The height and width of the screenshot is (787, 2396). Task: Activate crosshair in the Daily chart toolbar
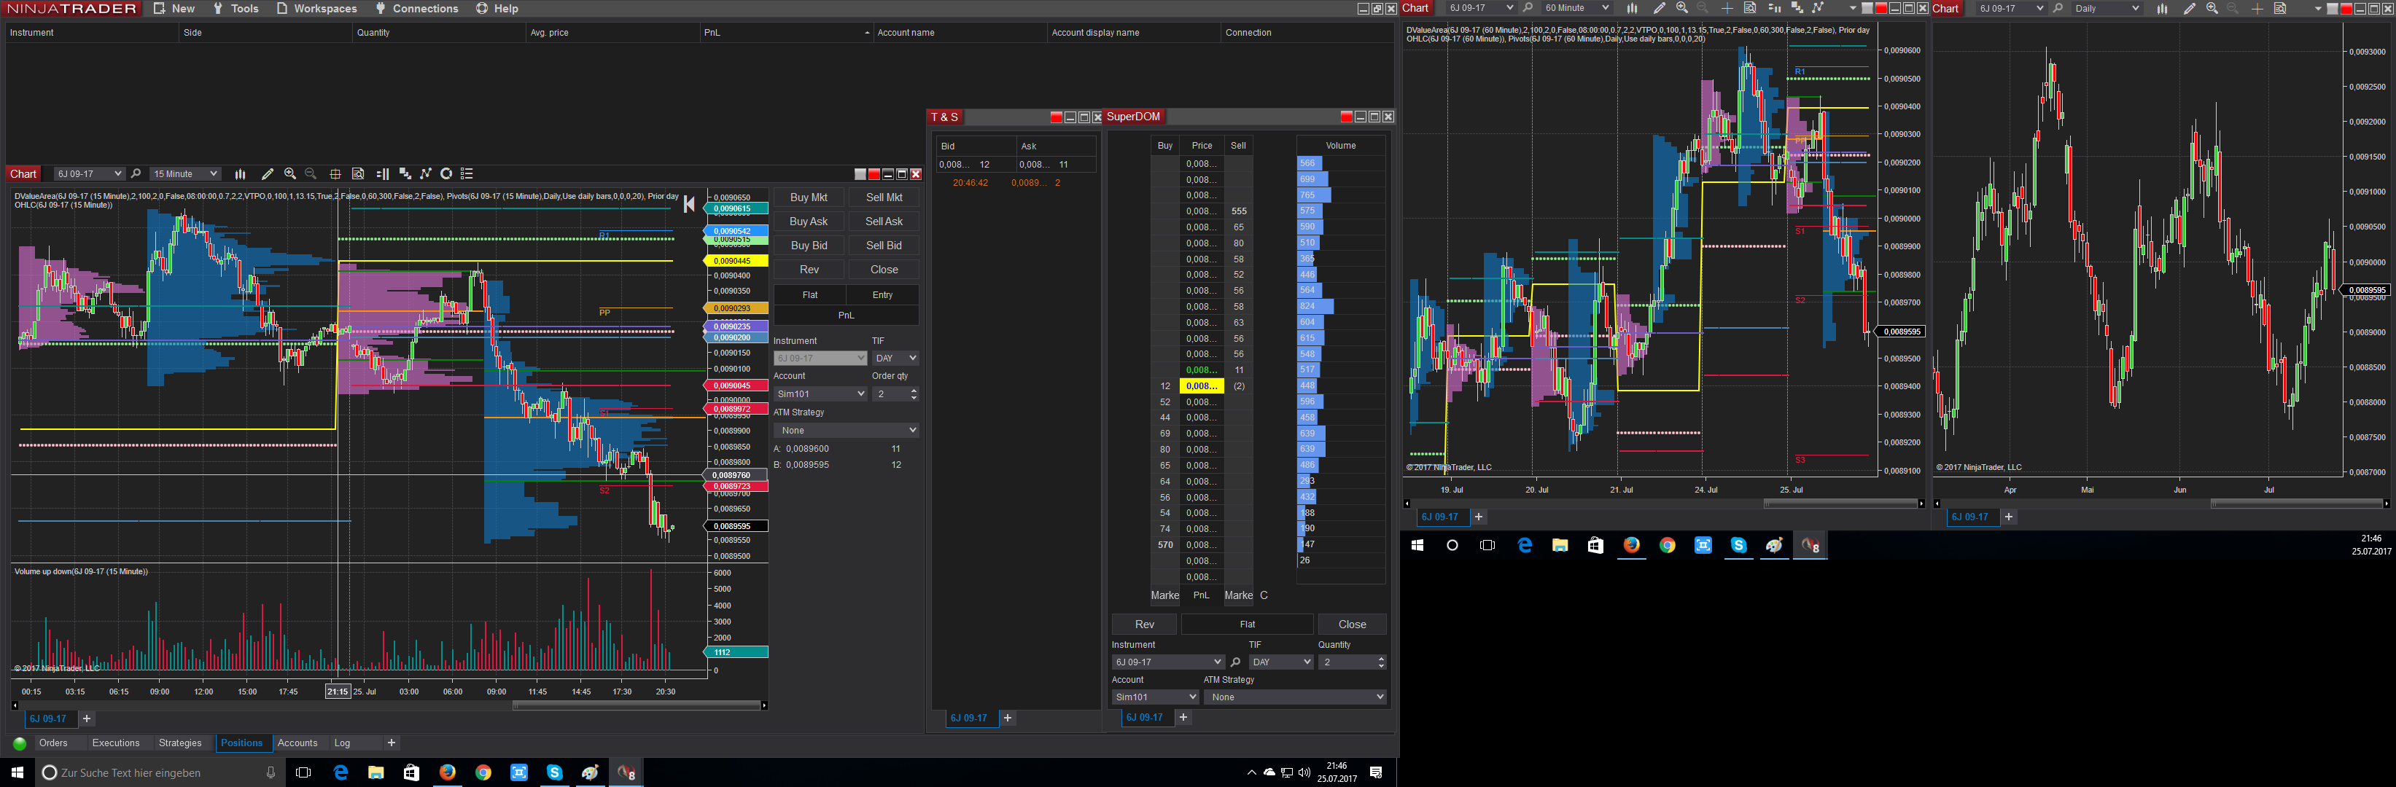click(2257, 8)
